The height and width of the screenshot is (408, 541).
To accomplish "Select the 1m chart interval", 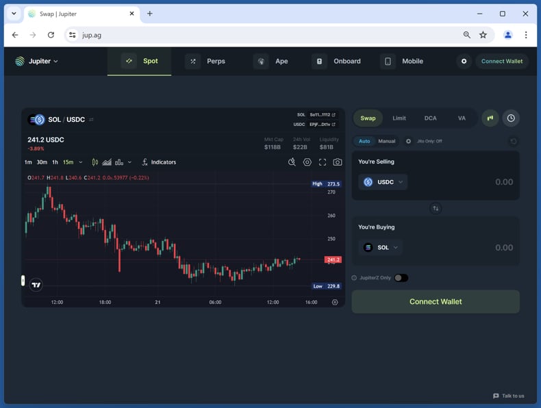I will pyautogui.click(x=28, y=162).
